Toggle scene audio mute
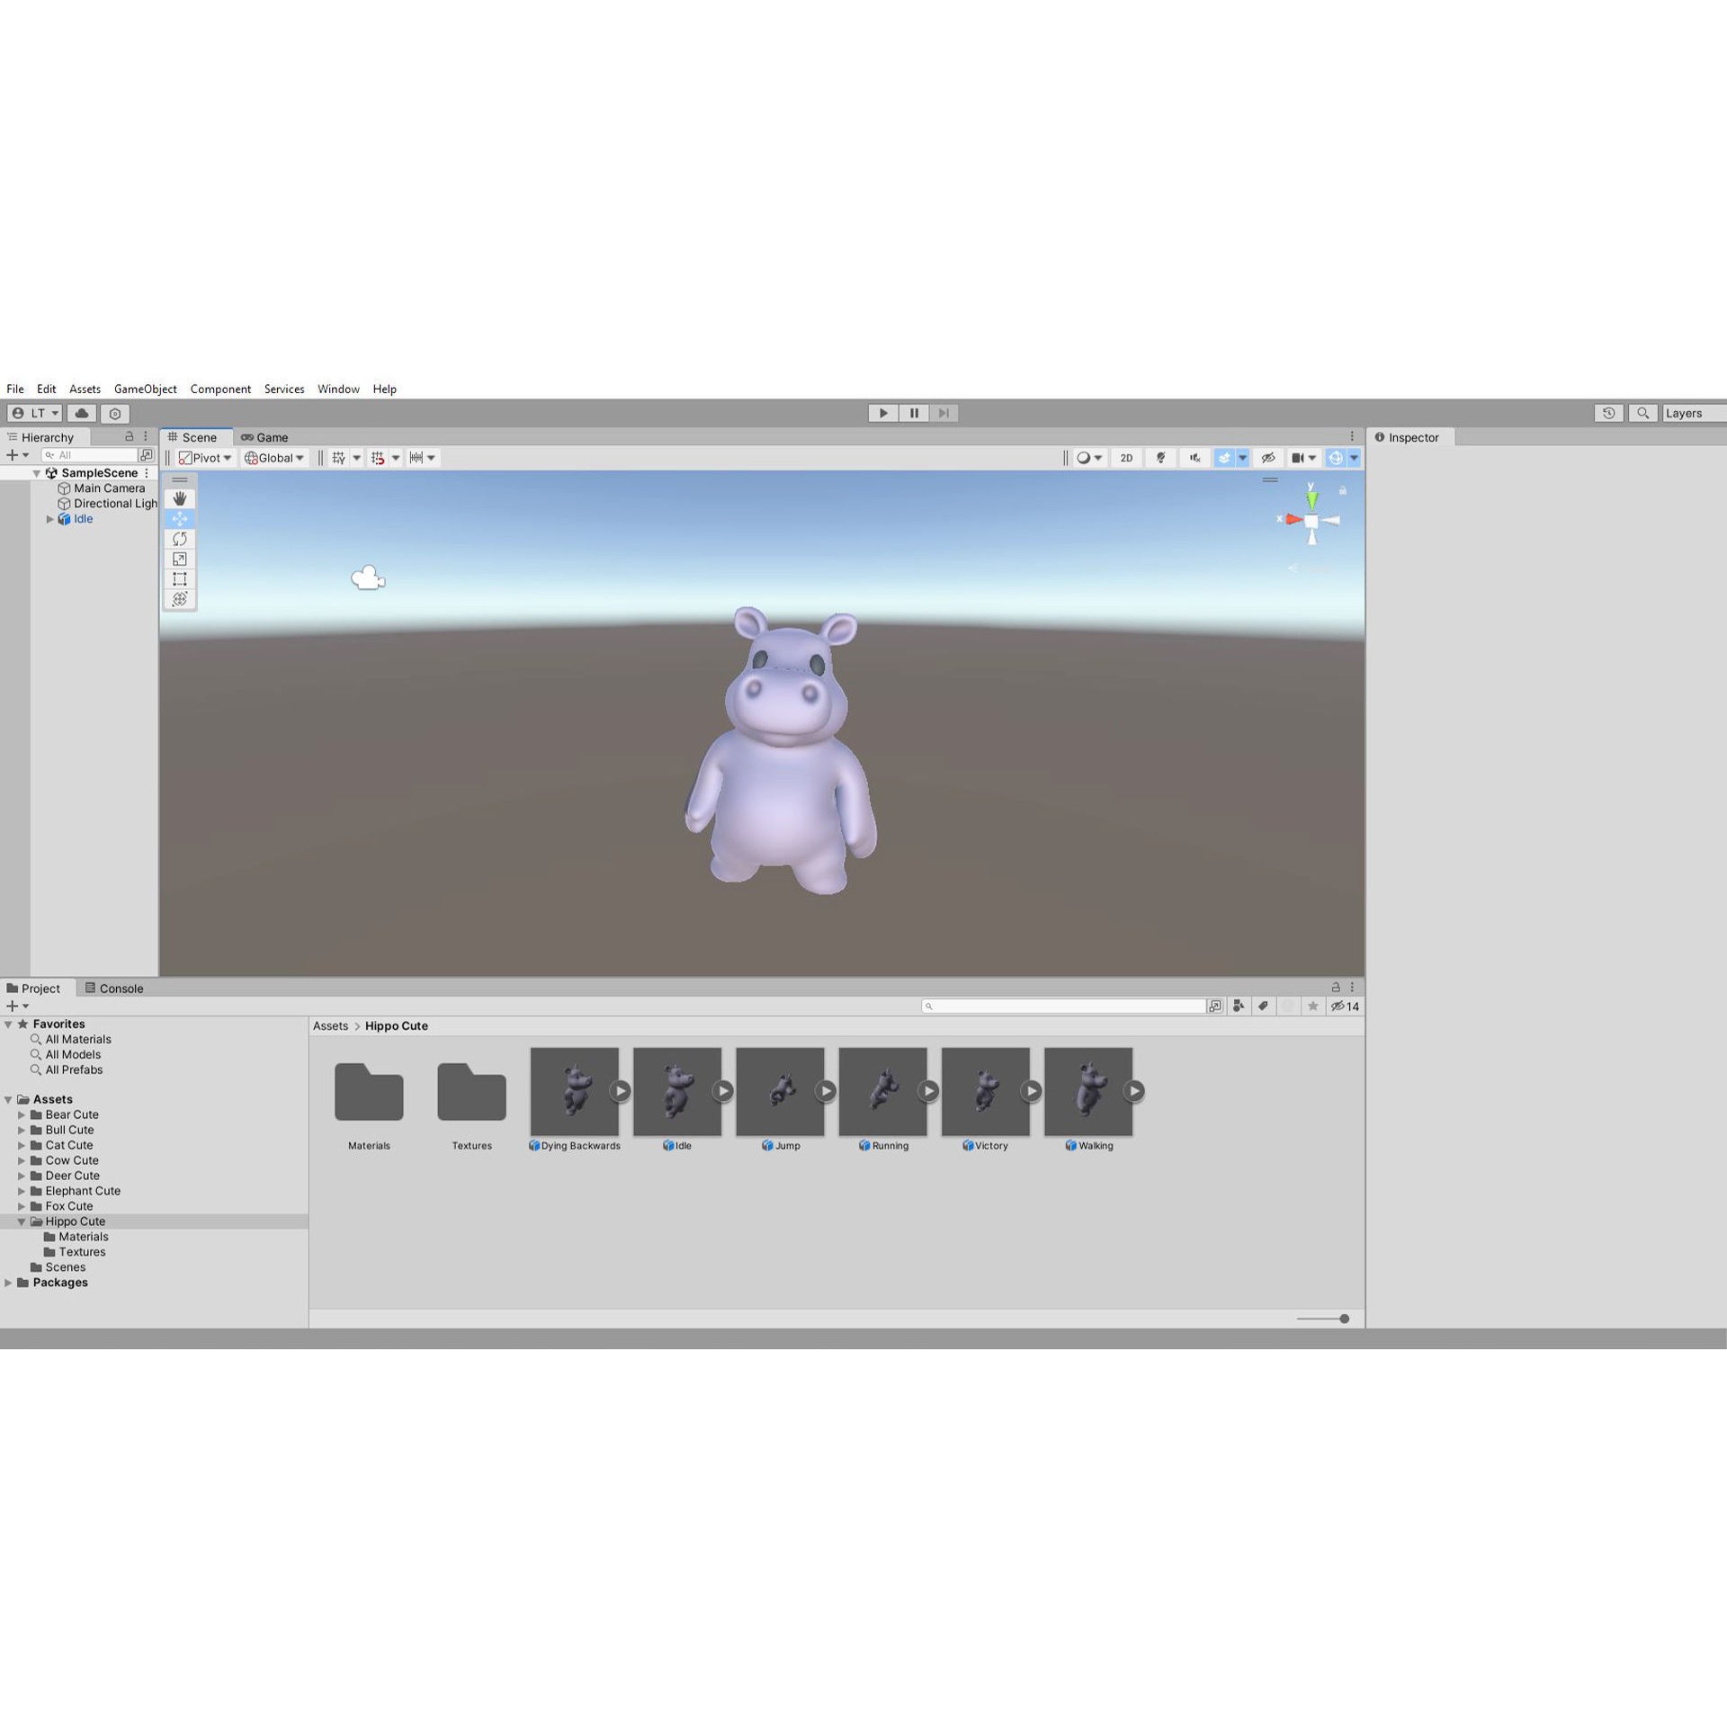 (x=1194, y=458)
